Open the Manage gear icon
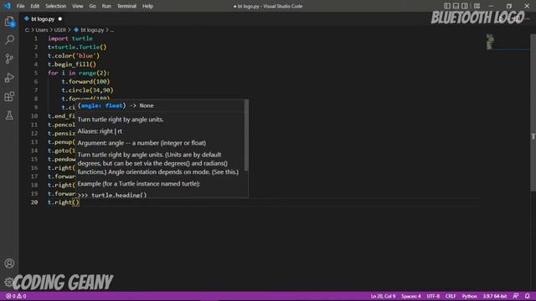Screen dimensions: 536x301 pyautogui.click(x=8, y=282)
